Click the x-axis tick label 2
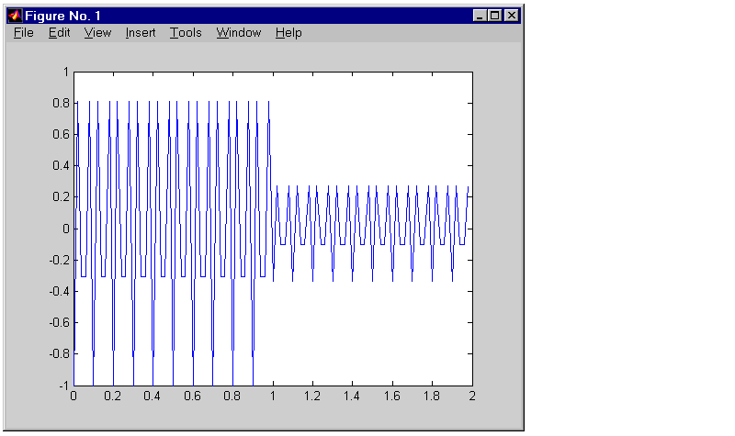735x436 pixels. 472,396
